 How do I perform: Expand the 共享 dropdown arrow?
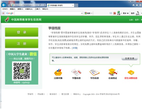[x=121, y=13]
